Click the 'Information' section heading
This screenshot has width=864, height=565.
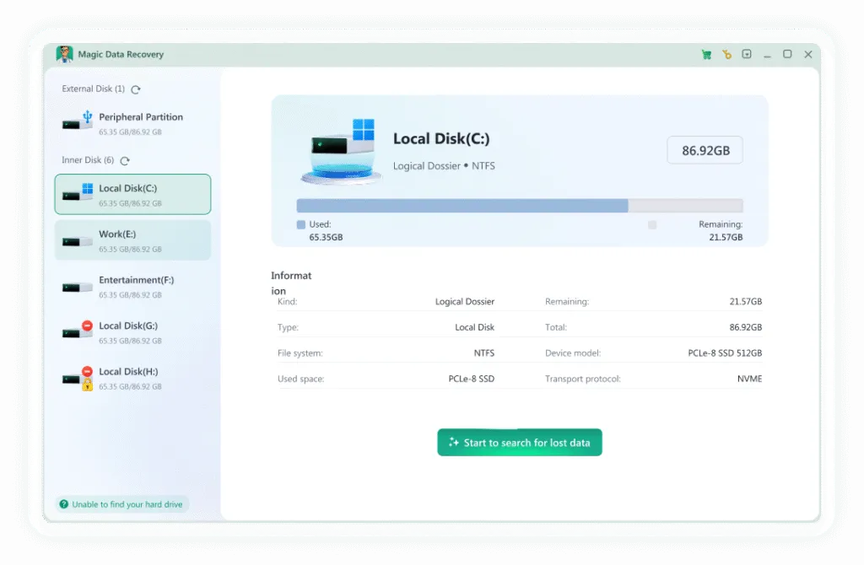click(291, 283)
